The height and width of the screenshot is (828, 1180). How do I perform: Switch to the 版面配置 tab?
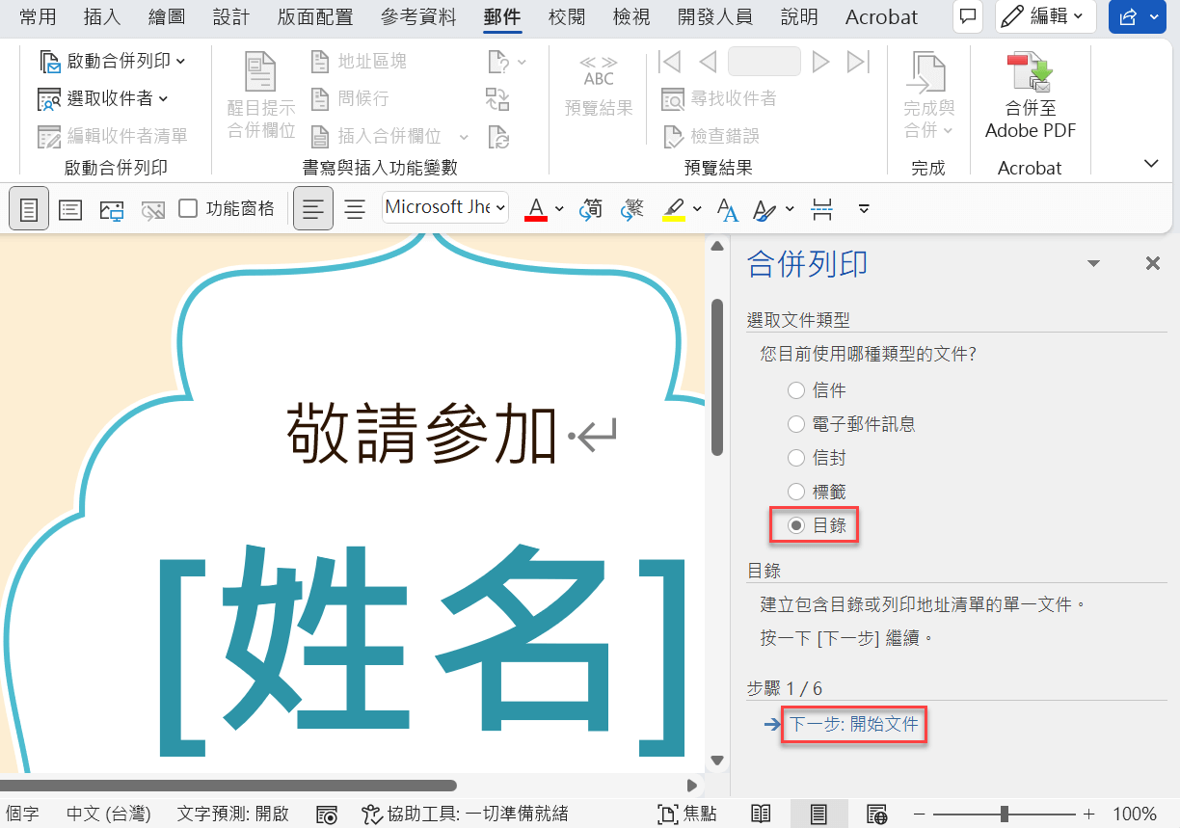click(x=314, y=16)
